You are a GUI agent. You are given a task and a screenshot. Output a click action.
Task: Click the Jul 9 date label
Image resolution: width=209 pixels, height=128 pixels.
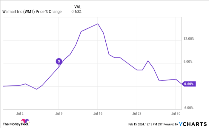[x=59, y=114]
